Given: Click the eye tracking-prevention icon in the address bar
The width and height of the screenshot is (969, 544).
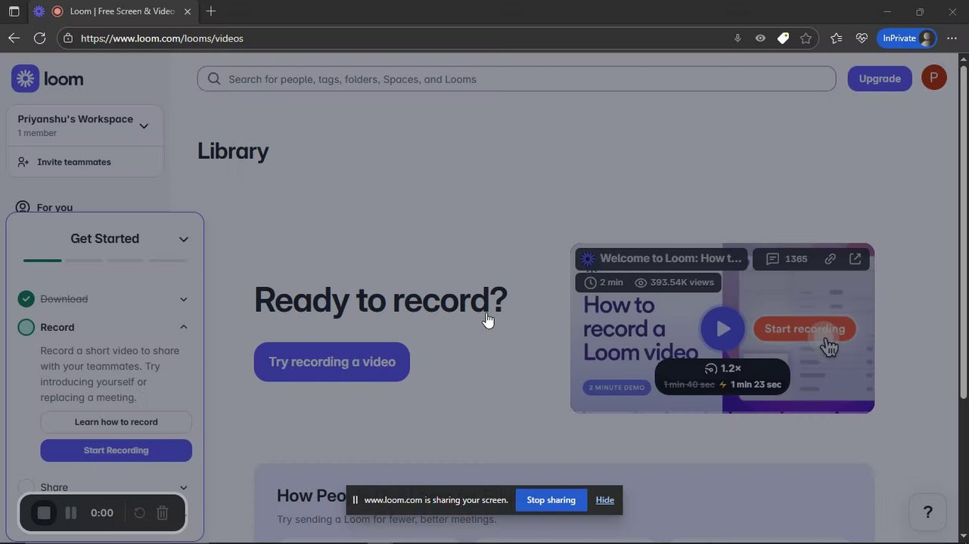Looking at the screenshot, I should [x=760, y=38].
